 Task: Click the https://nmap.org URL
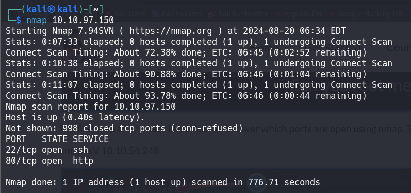click(171, 31)
